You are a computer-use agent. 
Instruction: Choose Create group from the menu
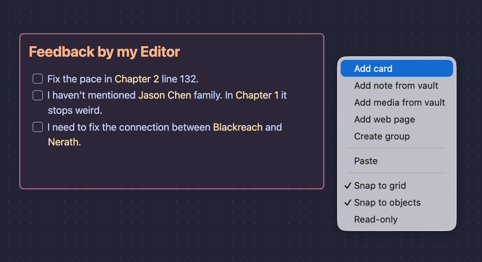[x=382, y=136]
